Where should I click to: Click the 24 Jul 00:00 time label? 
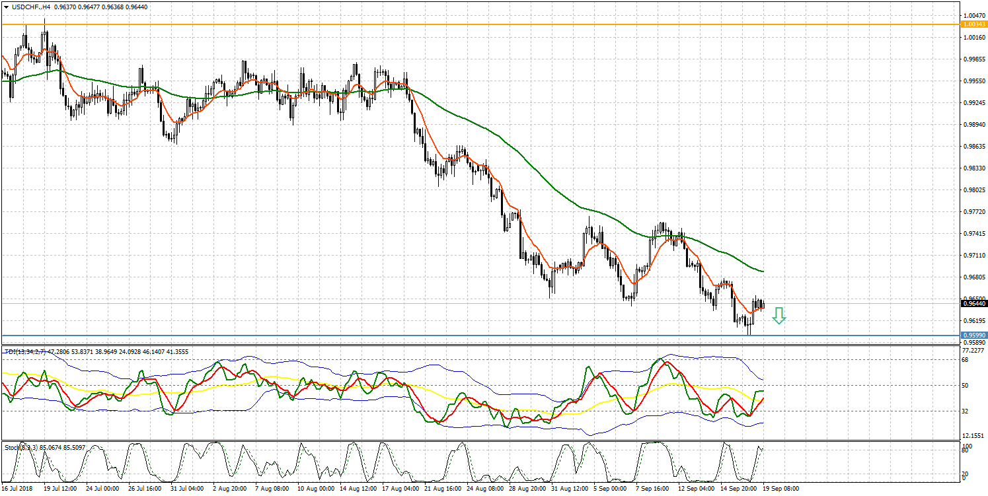pos(102,489)
